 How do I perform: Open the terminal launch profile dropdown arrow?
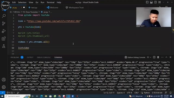click(x=151, y=57)
